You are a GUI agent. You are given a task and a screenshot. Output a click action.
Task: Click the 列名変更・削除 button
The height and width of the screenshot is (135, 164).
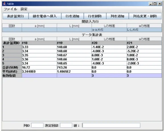[145, 16]
